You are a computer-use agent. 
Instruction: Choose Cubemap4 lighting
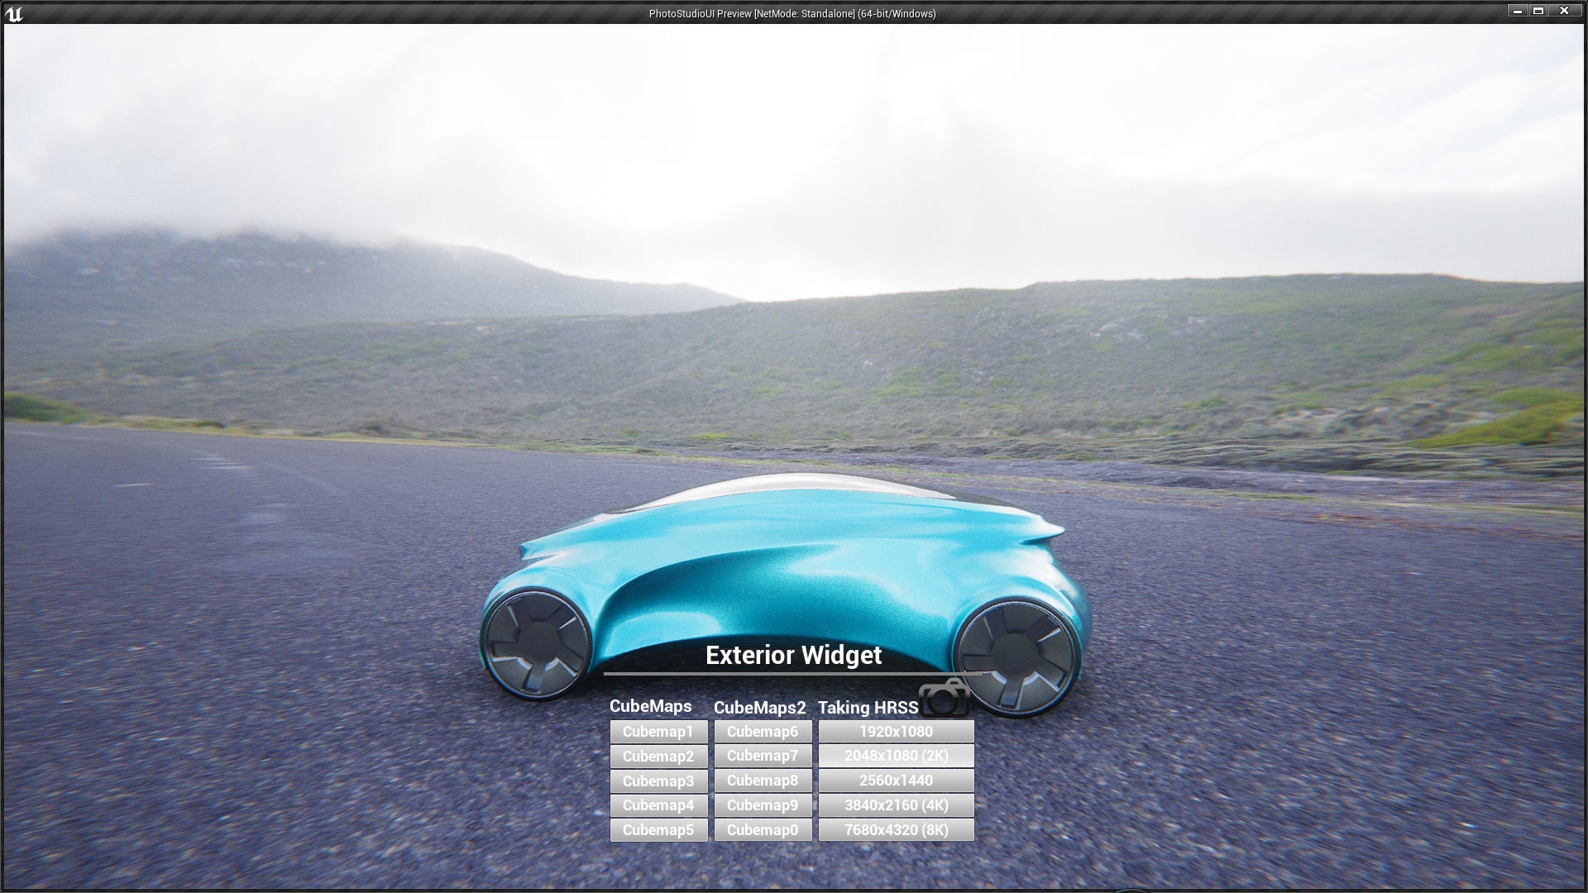point(658,805)
